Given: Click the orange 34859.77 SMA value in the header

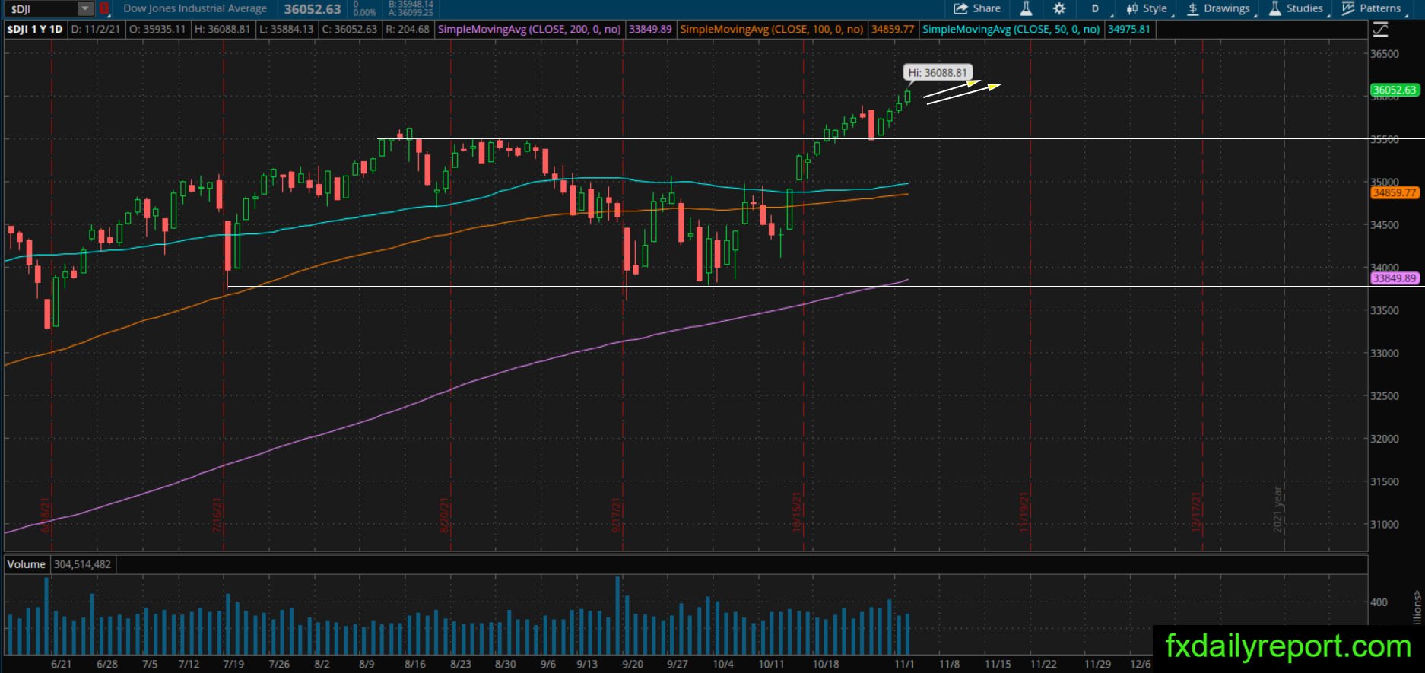Looking at the screenshot, I should click(x=893, y=30).
